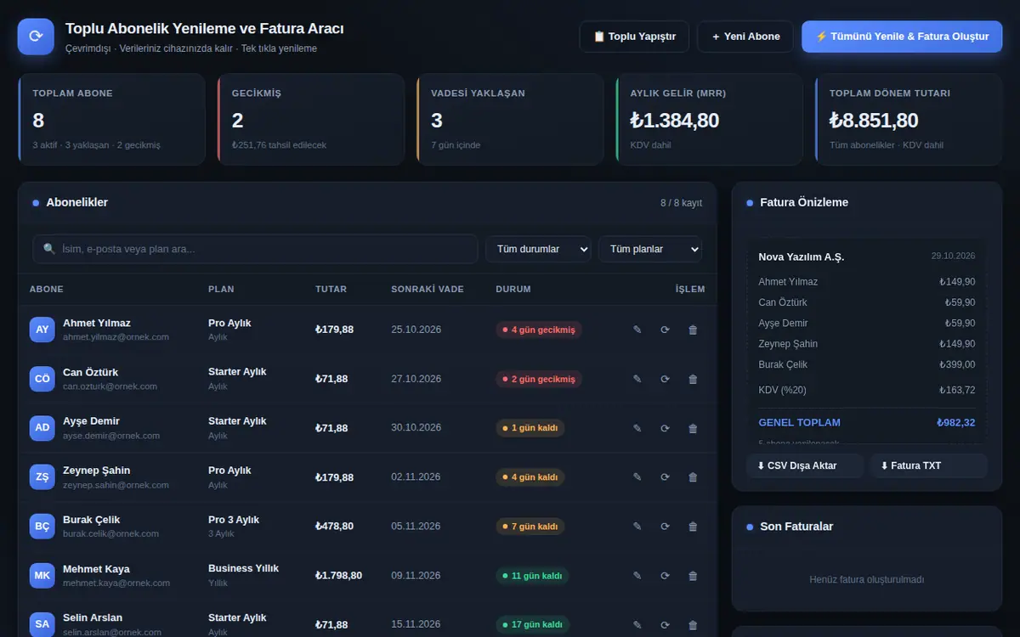This screenshot has height=637, width=1020.
Task: Trash the Zeynep Şahin subscriber entry
Action: pyautogui.click(x=693, y=477)
